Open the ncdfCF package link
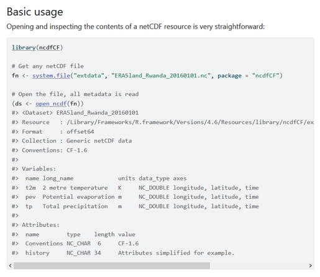Viewport: 320px width, 277px height. pyautogui.click(x=49, y=48)
